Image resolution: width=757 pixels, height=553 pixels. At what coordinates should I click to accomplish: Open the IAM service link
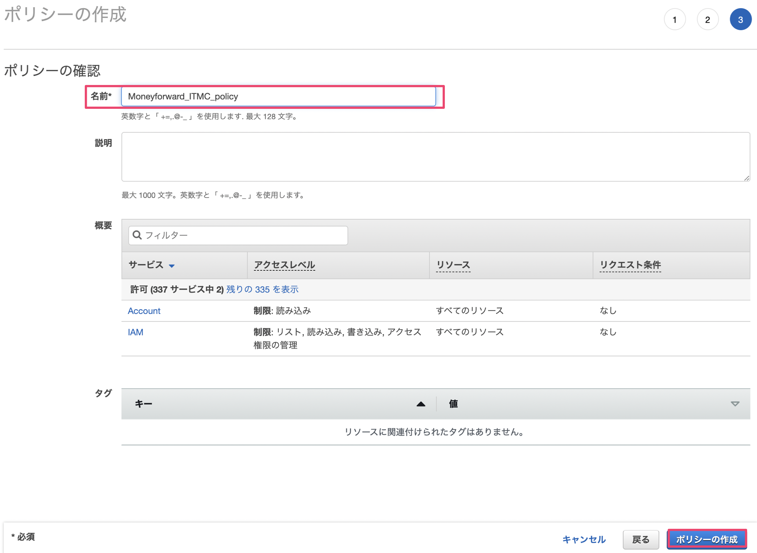pos(135,332)
